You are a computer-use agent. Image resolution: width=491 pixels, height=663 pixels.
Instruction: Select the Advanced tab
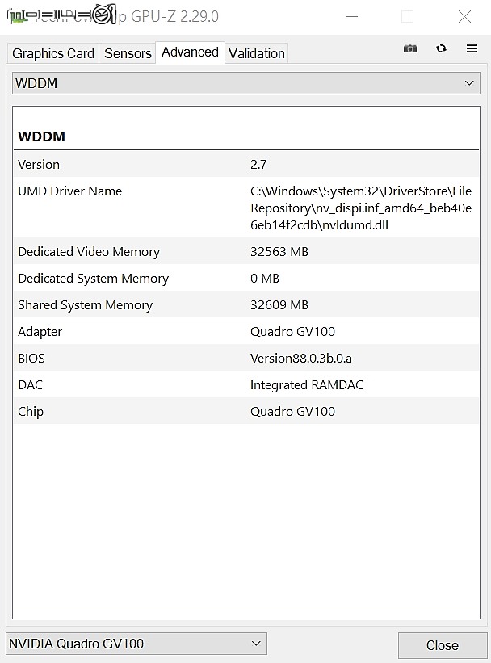pos(190,52)
